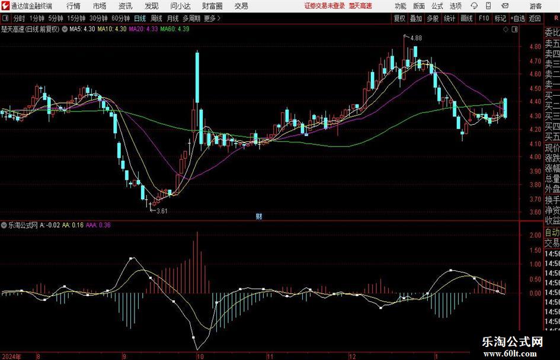Switch to 1分钟 period

37,18
